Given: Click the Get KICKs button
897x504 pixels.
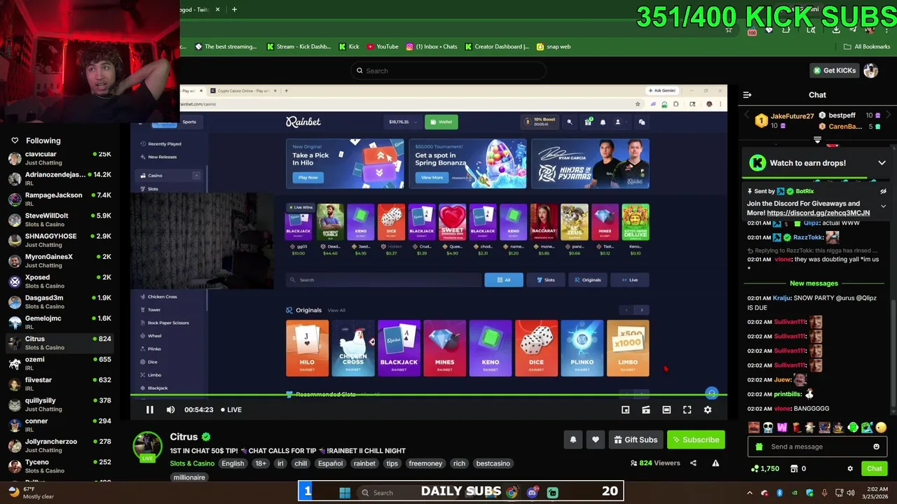Looking at the screenshot, I should 835,70.
